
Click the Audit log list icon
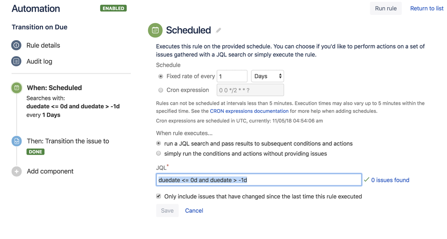tap(17, 61)
